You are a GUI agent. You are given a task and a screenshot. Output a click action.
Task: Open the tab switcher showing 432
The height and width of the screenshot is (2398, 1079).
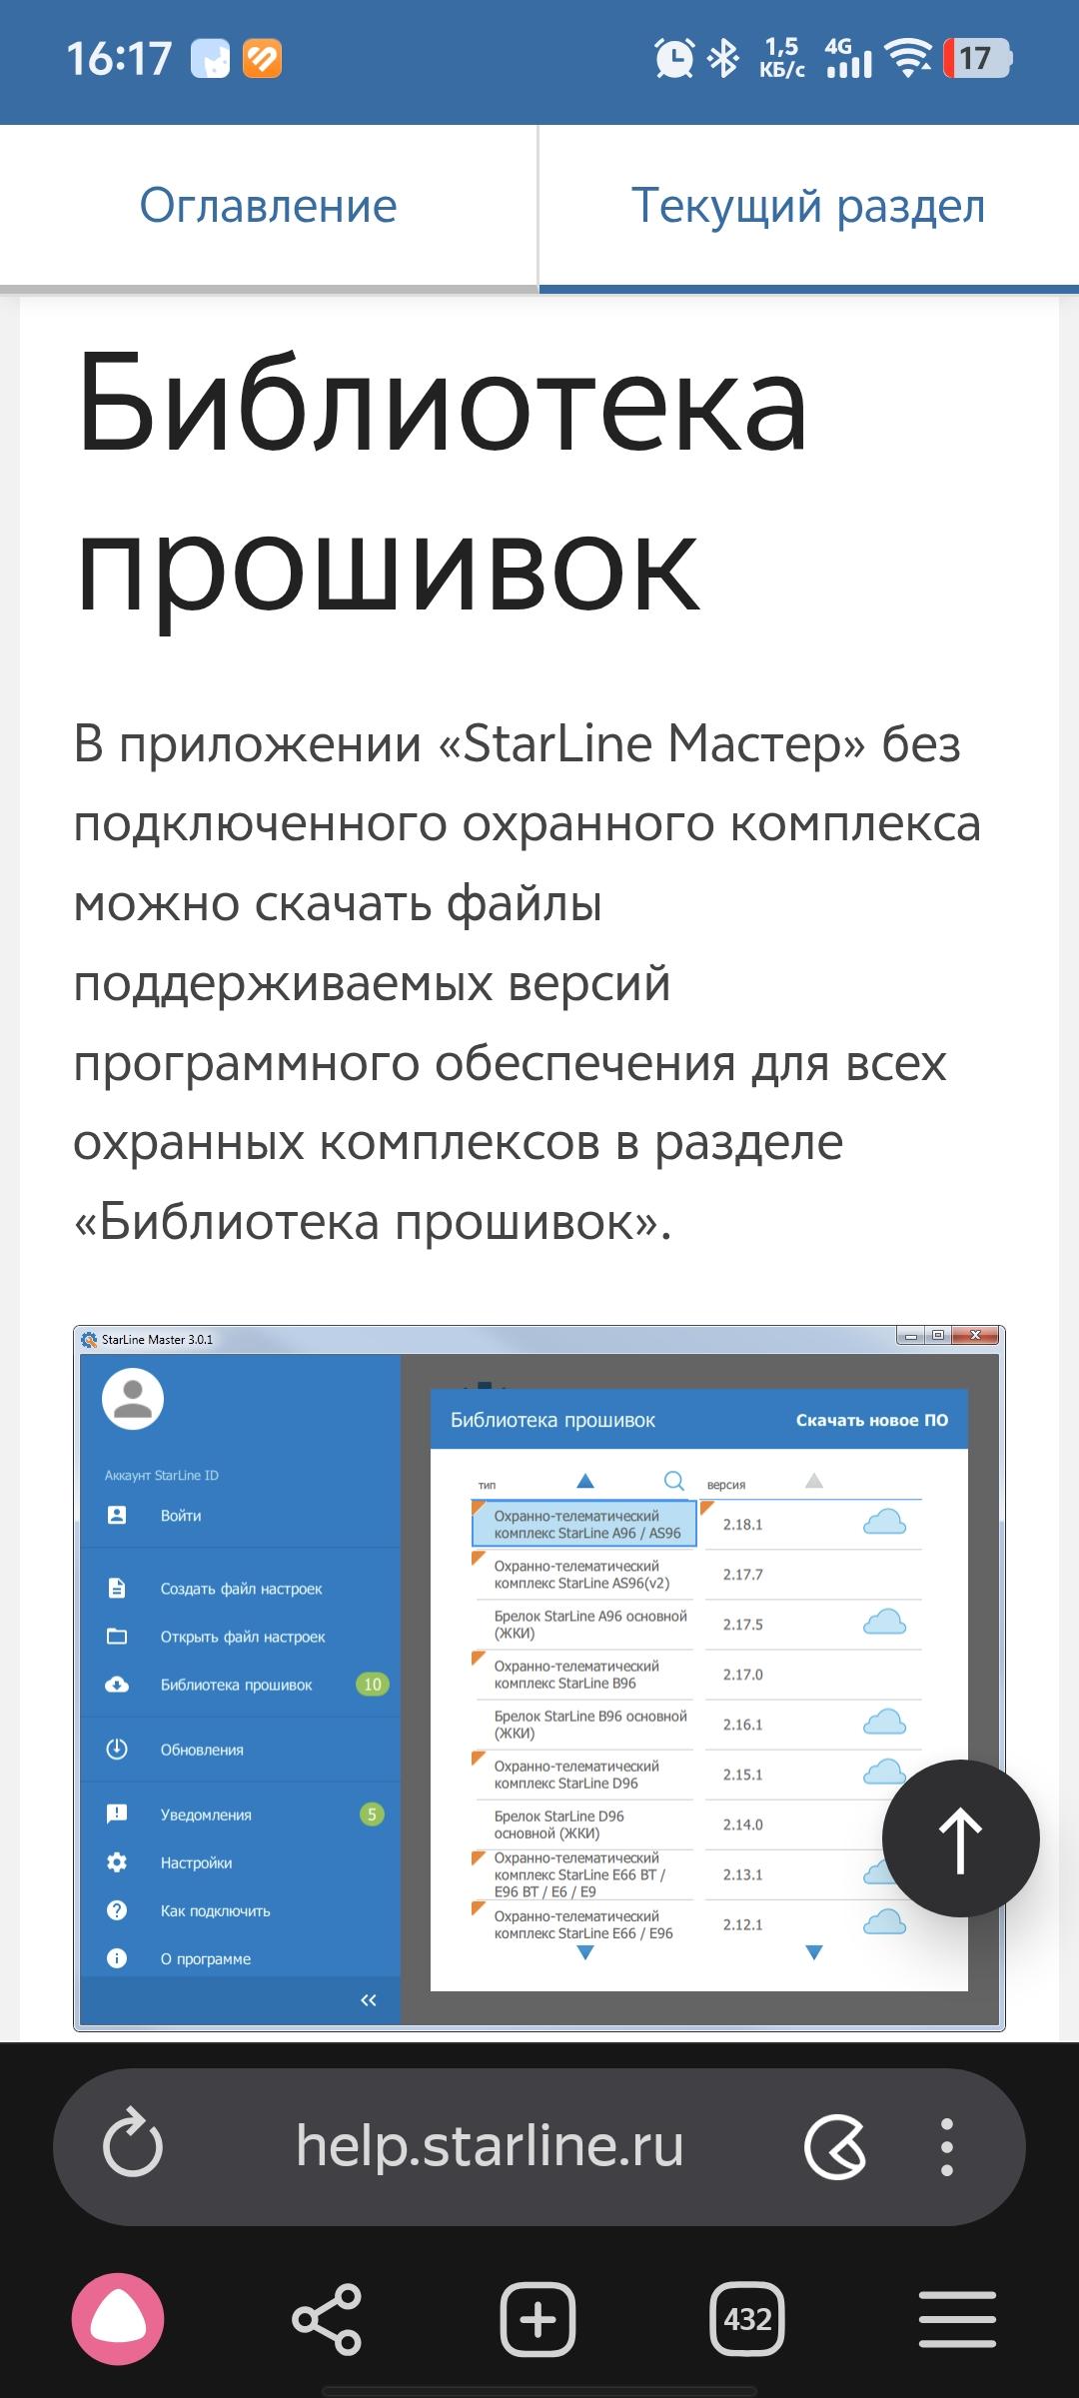747,2318
